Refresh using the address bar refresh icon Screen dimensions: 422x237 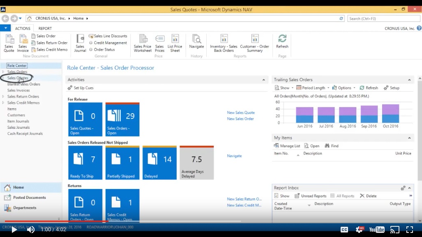(x=341, y=18)
